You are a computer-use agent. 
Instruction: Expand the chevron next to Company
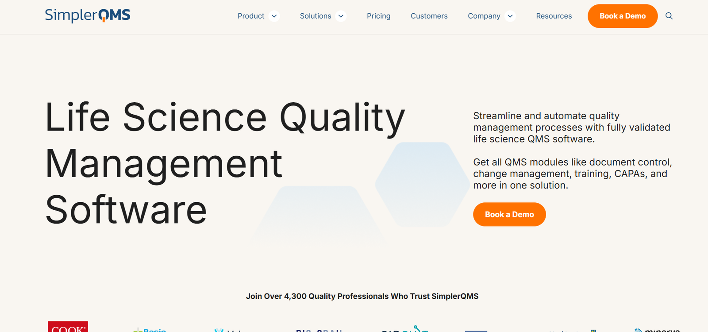click(x=510, y=16)
